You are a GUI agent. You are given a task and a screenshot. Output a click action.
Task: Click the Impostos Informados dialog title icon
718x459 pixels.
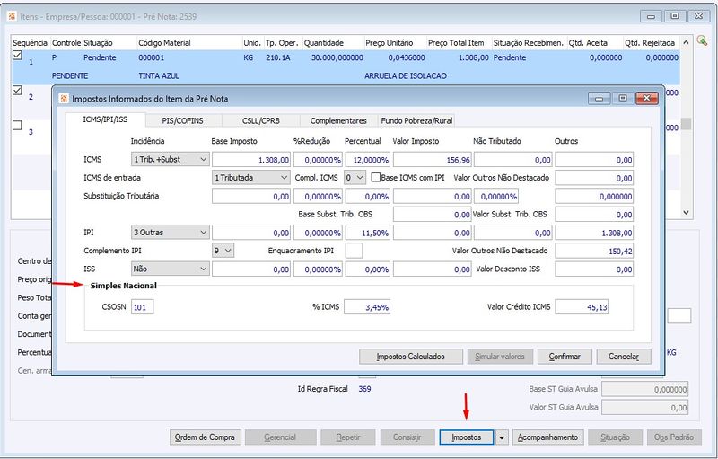click(62, 98)
